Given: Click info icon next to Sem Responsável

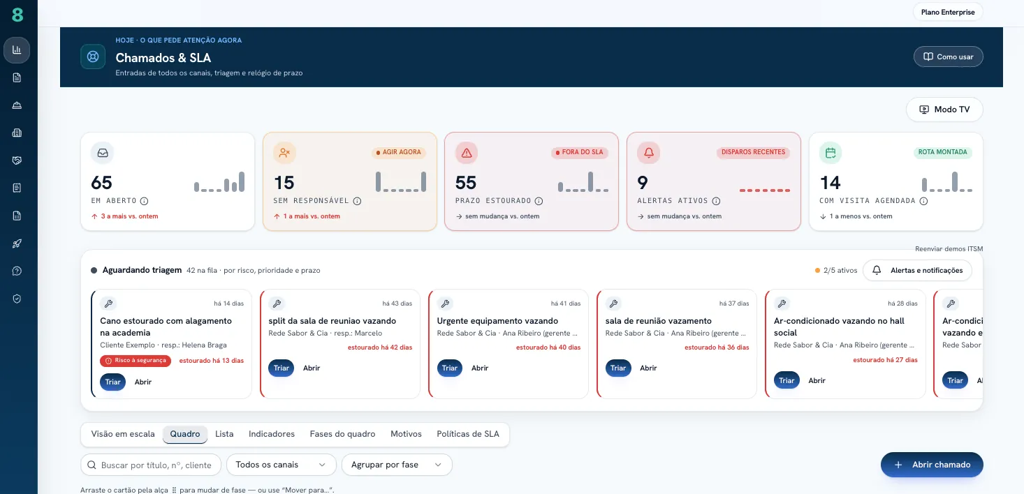Looking at the screenshot, I should (x=357, y=201).
